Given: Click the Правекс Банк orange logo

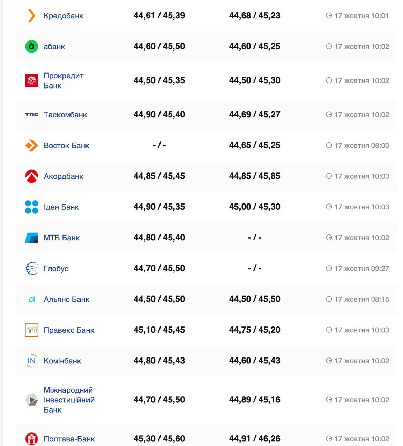Looking at the screenshot, I should pyautogui.click(x=31, y=330).
